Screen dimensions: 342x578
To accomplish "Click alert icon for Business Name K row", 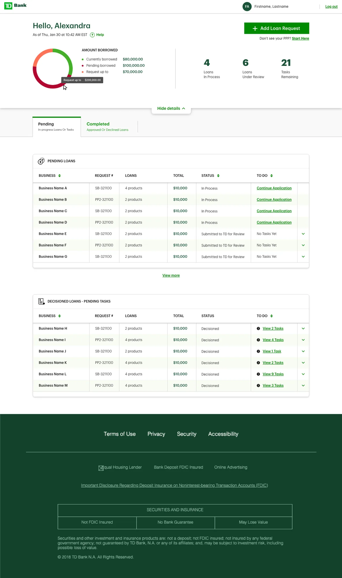I will 258,363.
